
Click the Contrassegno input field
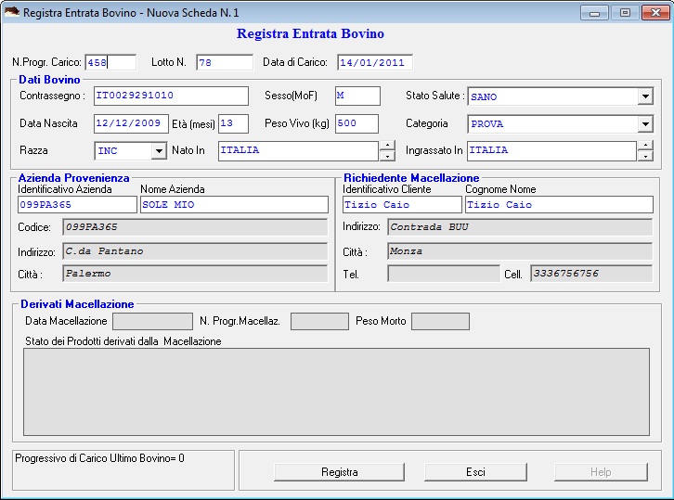[x=171, y=96]
